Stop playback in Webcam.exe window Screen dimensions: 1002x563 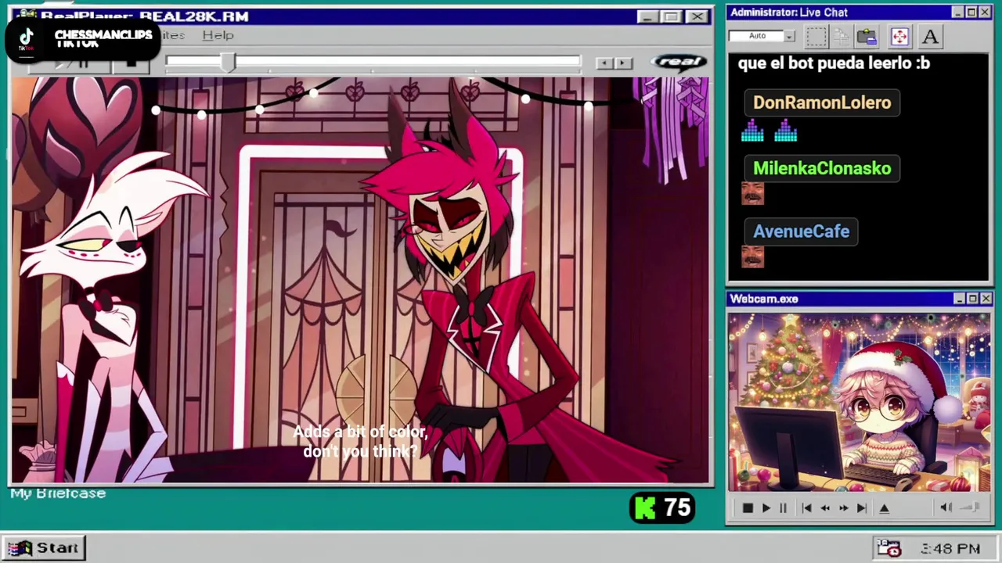pyautogui.click(x=747, y=508)
